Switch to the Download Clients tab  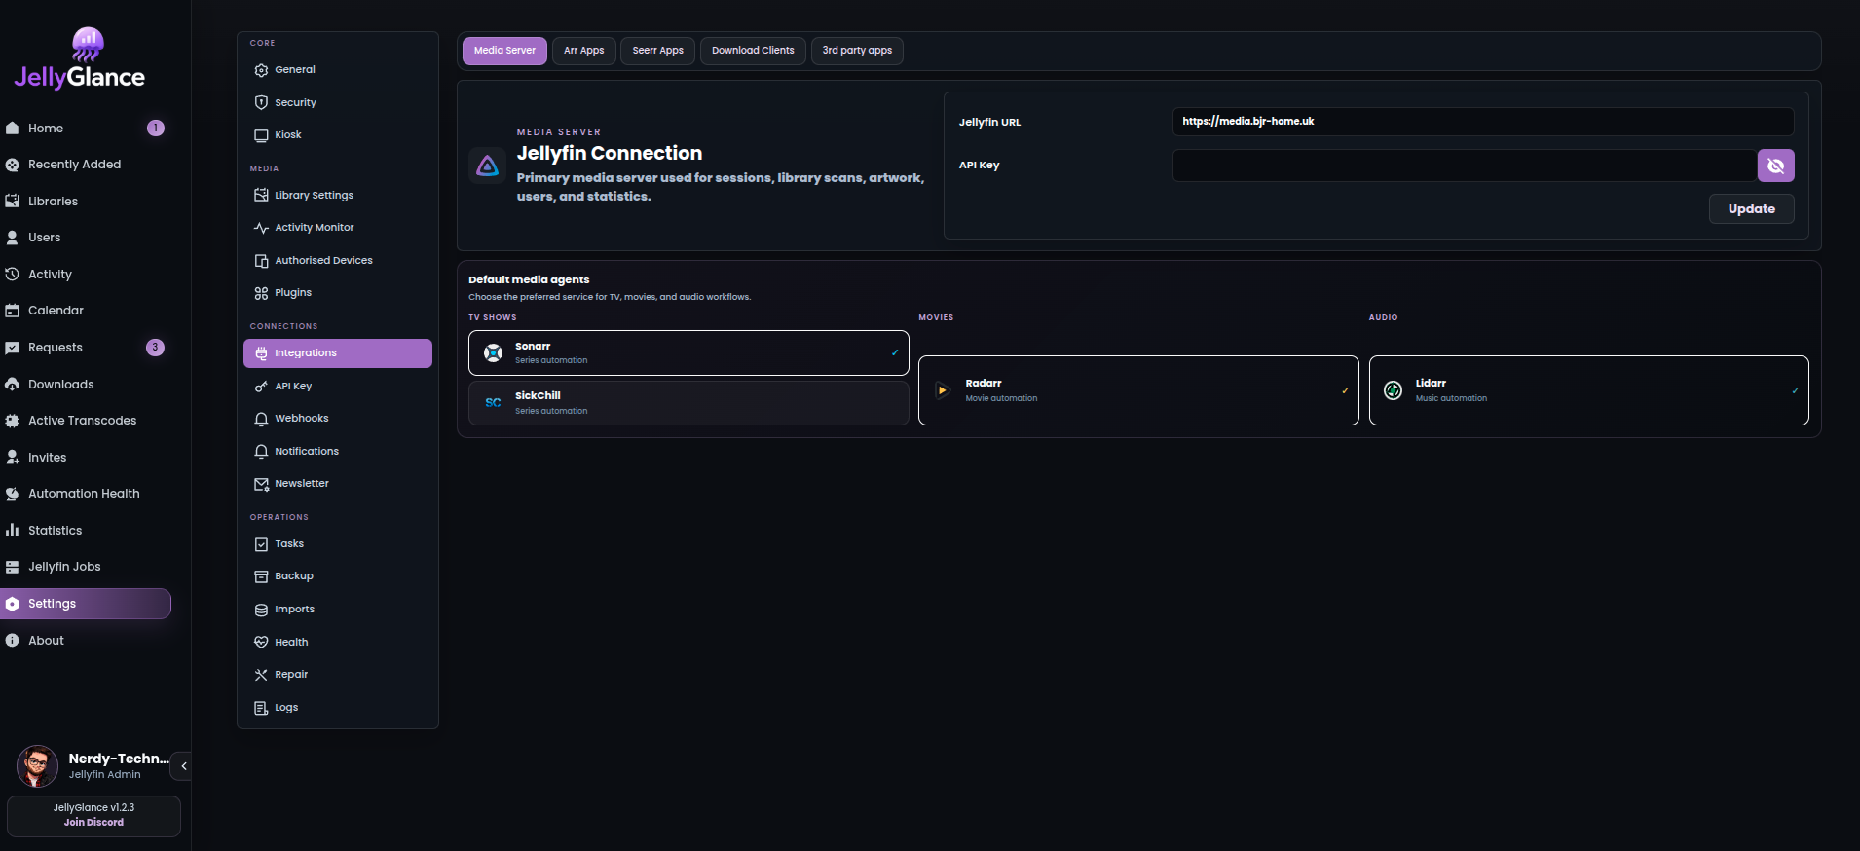[x=753, y=51]
